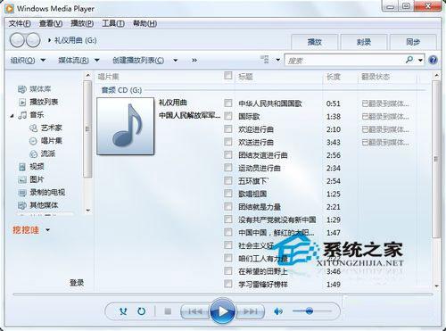446x331 pixels.
Task: Open the 组织(O) dropdown
Action: (28, 61)
